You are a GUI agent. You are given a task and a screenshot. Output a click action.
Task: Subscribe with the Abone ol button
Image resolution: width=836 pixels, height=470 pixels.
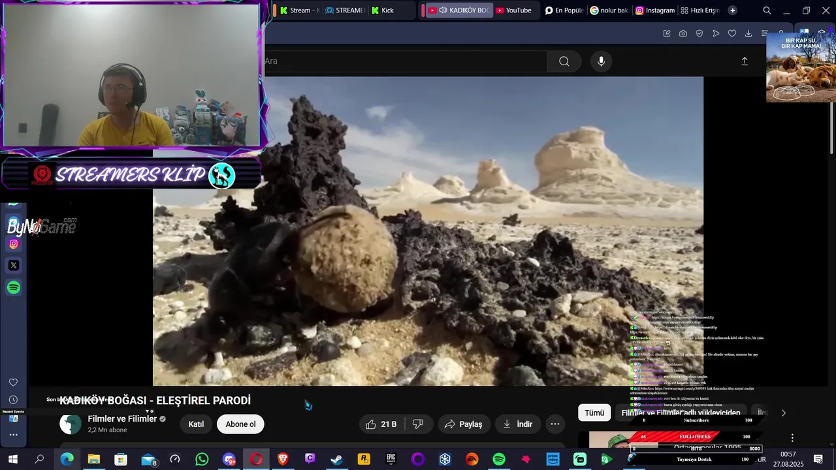point(240,424)
